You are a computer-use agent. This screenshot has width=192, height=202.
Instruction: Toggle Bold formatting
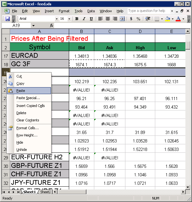(77, 19)
